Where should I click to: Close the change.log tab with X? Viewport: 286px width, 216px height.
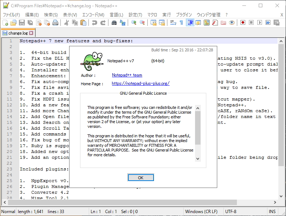[x=31, y=33]
